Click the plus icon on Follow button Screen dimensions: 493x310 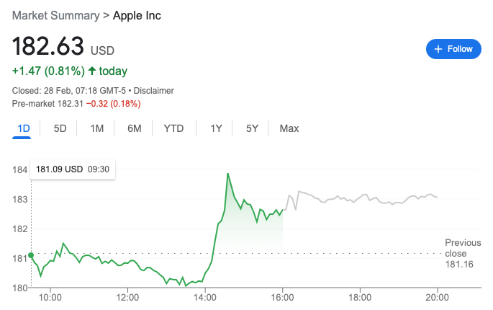438,49
